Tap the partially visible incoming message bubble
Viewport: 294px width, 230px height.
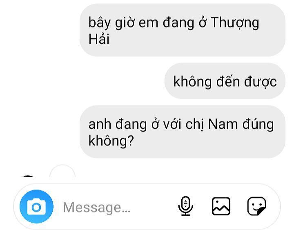tap(62, 171)
